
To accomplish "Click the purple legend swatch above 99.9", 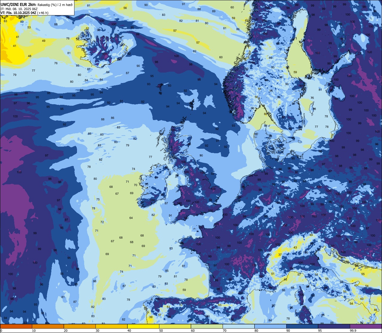I will [x=366, y=326].
